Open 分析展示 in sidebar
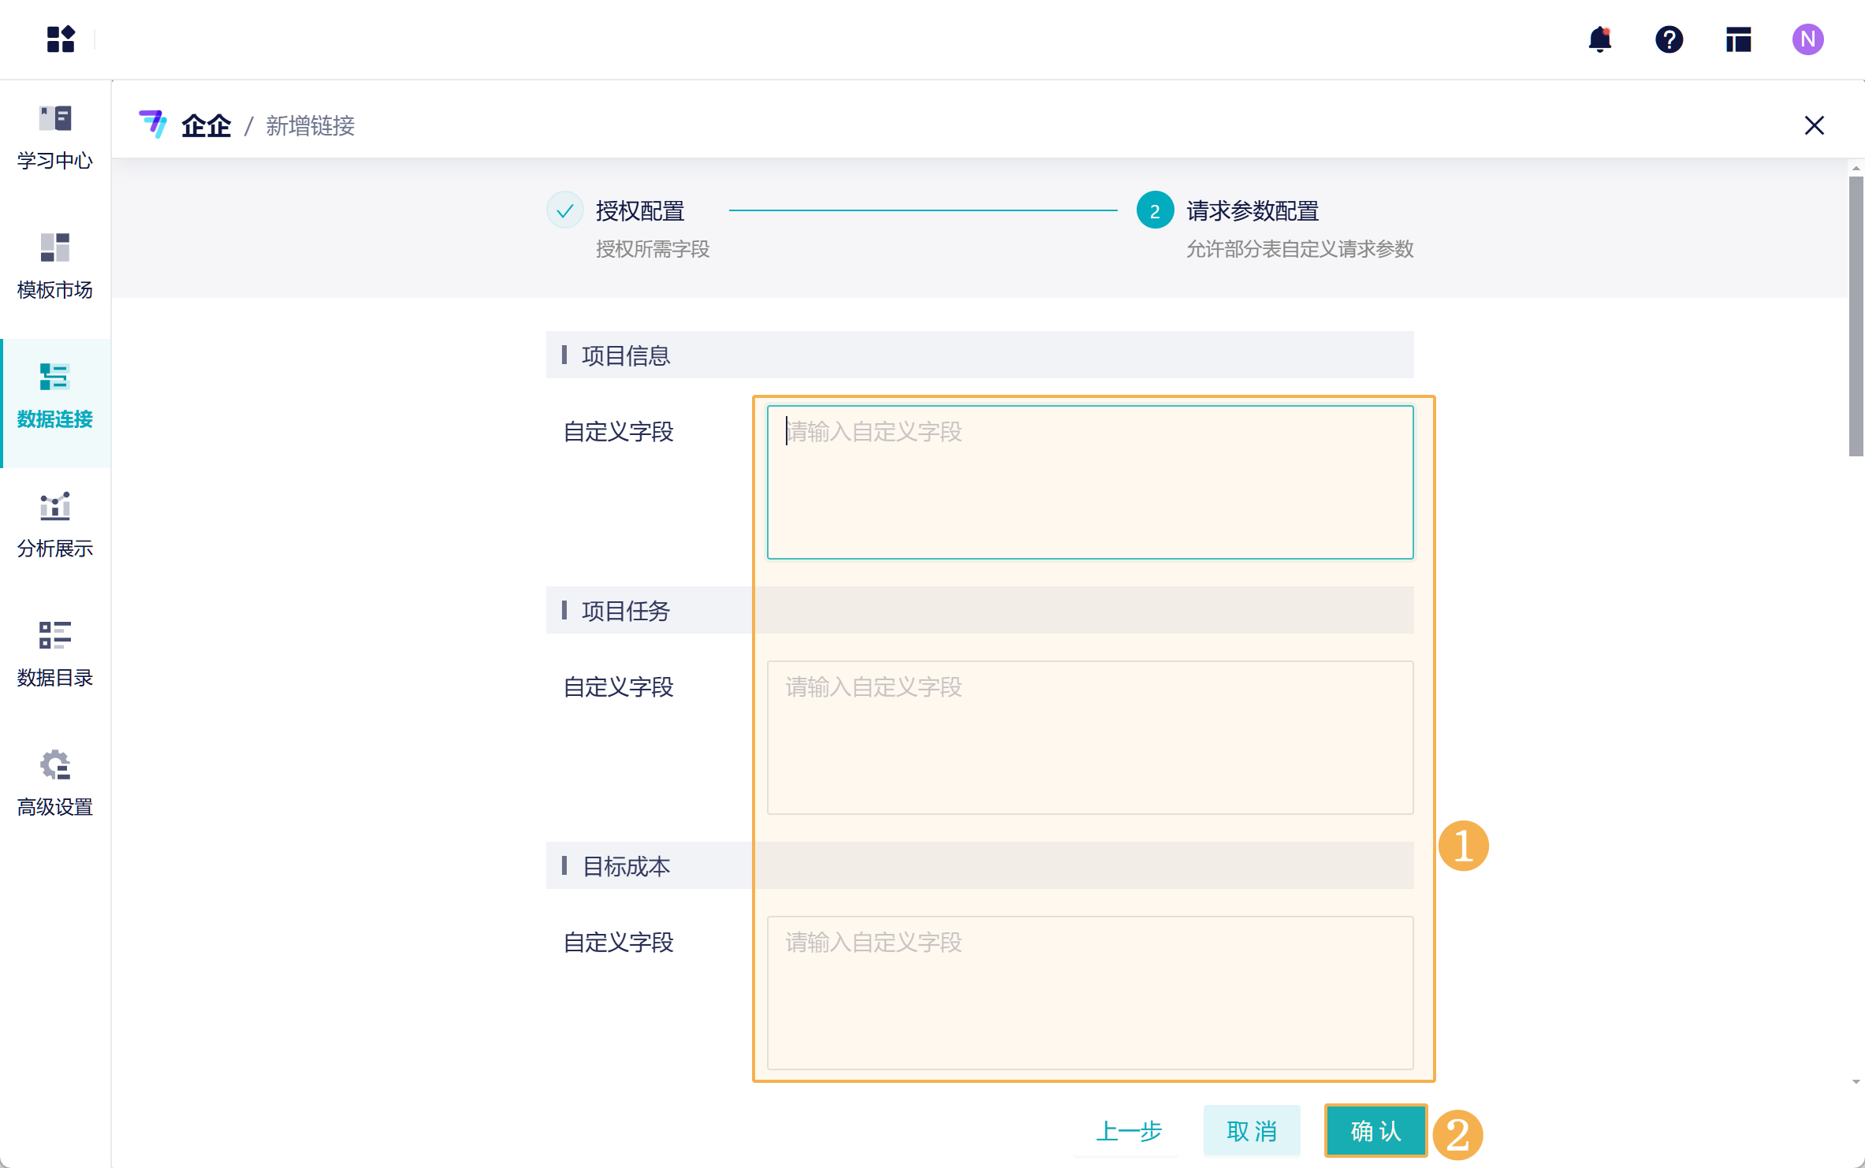1865x1168 pixels. coord(55,526)
